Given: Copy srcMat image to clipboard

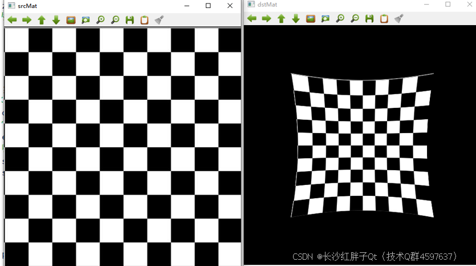Looking at the screenshot, I should click(x=144, y=20).
